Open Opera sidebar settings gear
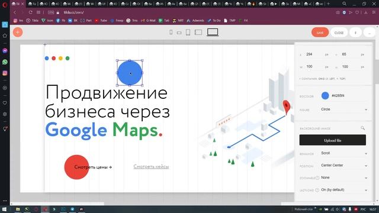Viewport: 379px width, 213px height. point(5,114)
